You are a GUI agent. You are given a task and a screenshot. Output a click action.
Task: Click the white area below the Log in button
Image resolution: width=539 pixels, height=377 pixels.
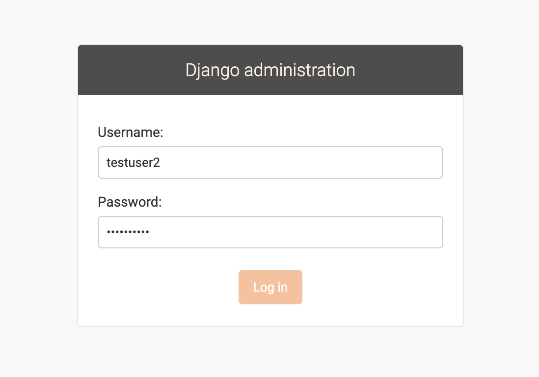[270, 314]
